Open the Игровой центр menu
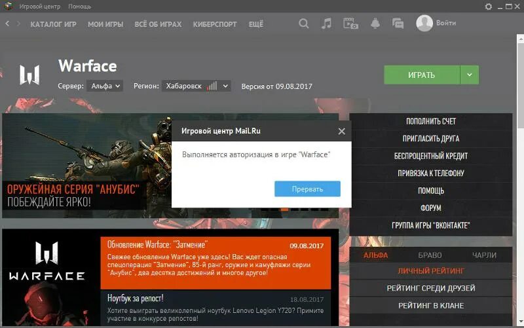The height and width of the screenshot is (328, 524). pos(40,7)
